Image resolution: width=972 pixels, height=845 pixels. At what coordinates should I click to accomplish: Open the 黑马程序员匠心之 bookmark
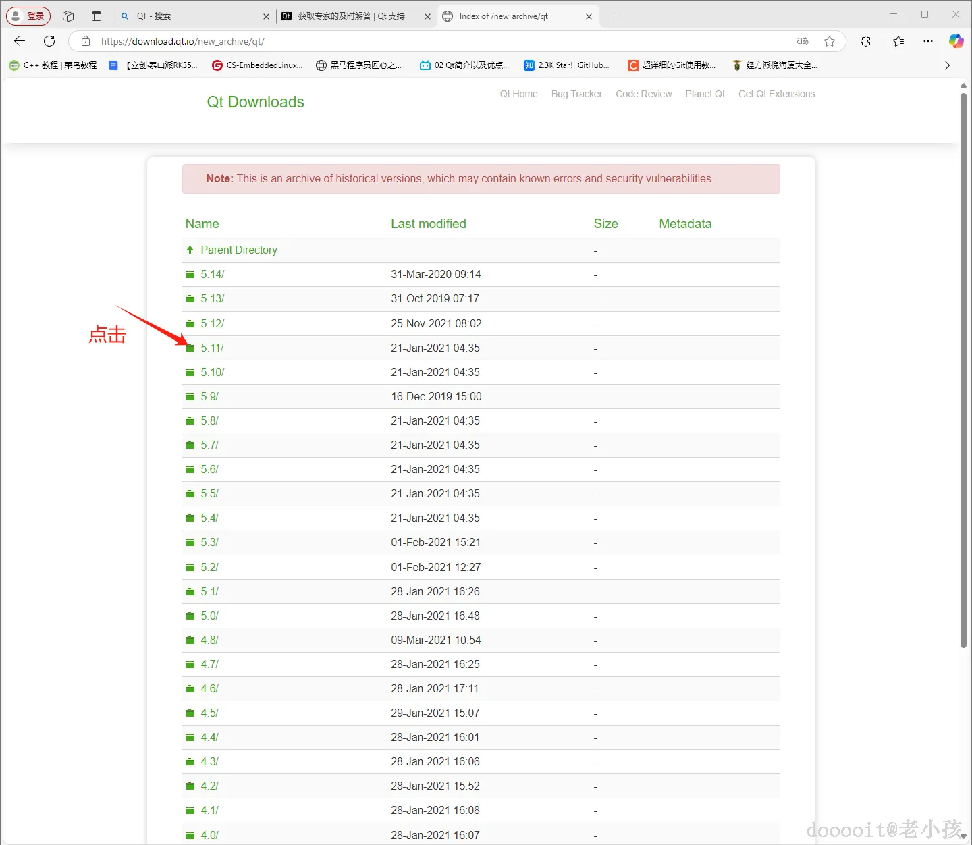pyautogui.click(x=359, y=65)
